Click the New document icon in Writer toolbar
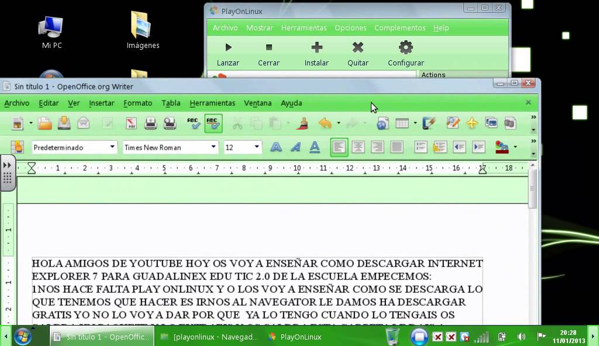This screenshot has height=346, width=599. [17, 123]
